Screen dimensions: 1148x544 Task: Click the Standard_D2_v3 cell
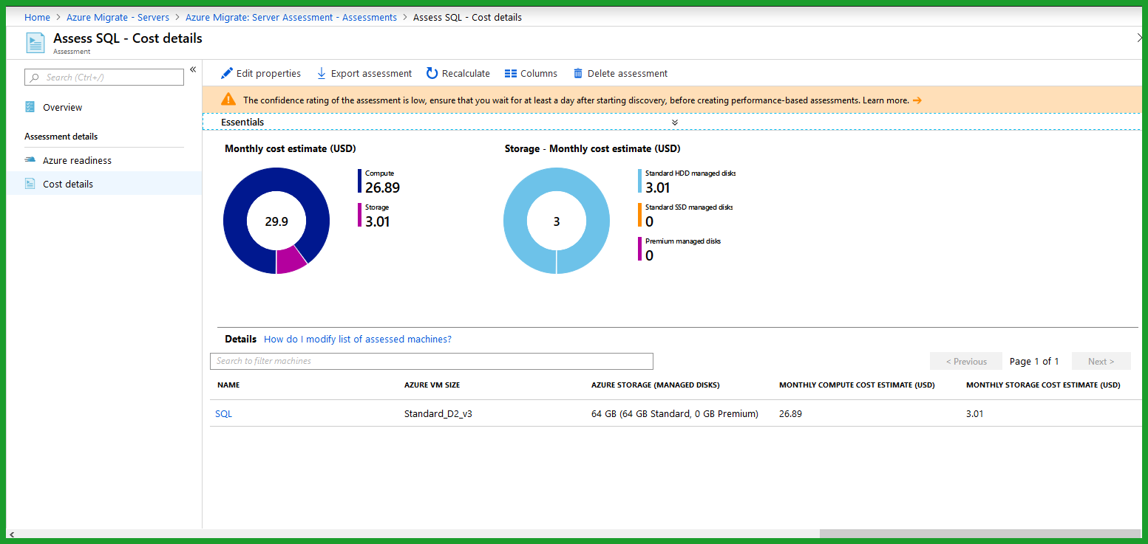(x=438, y=413)
